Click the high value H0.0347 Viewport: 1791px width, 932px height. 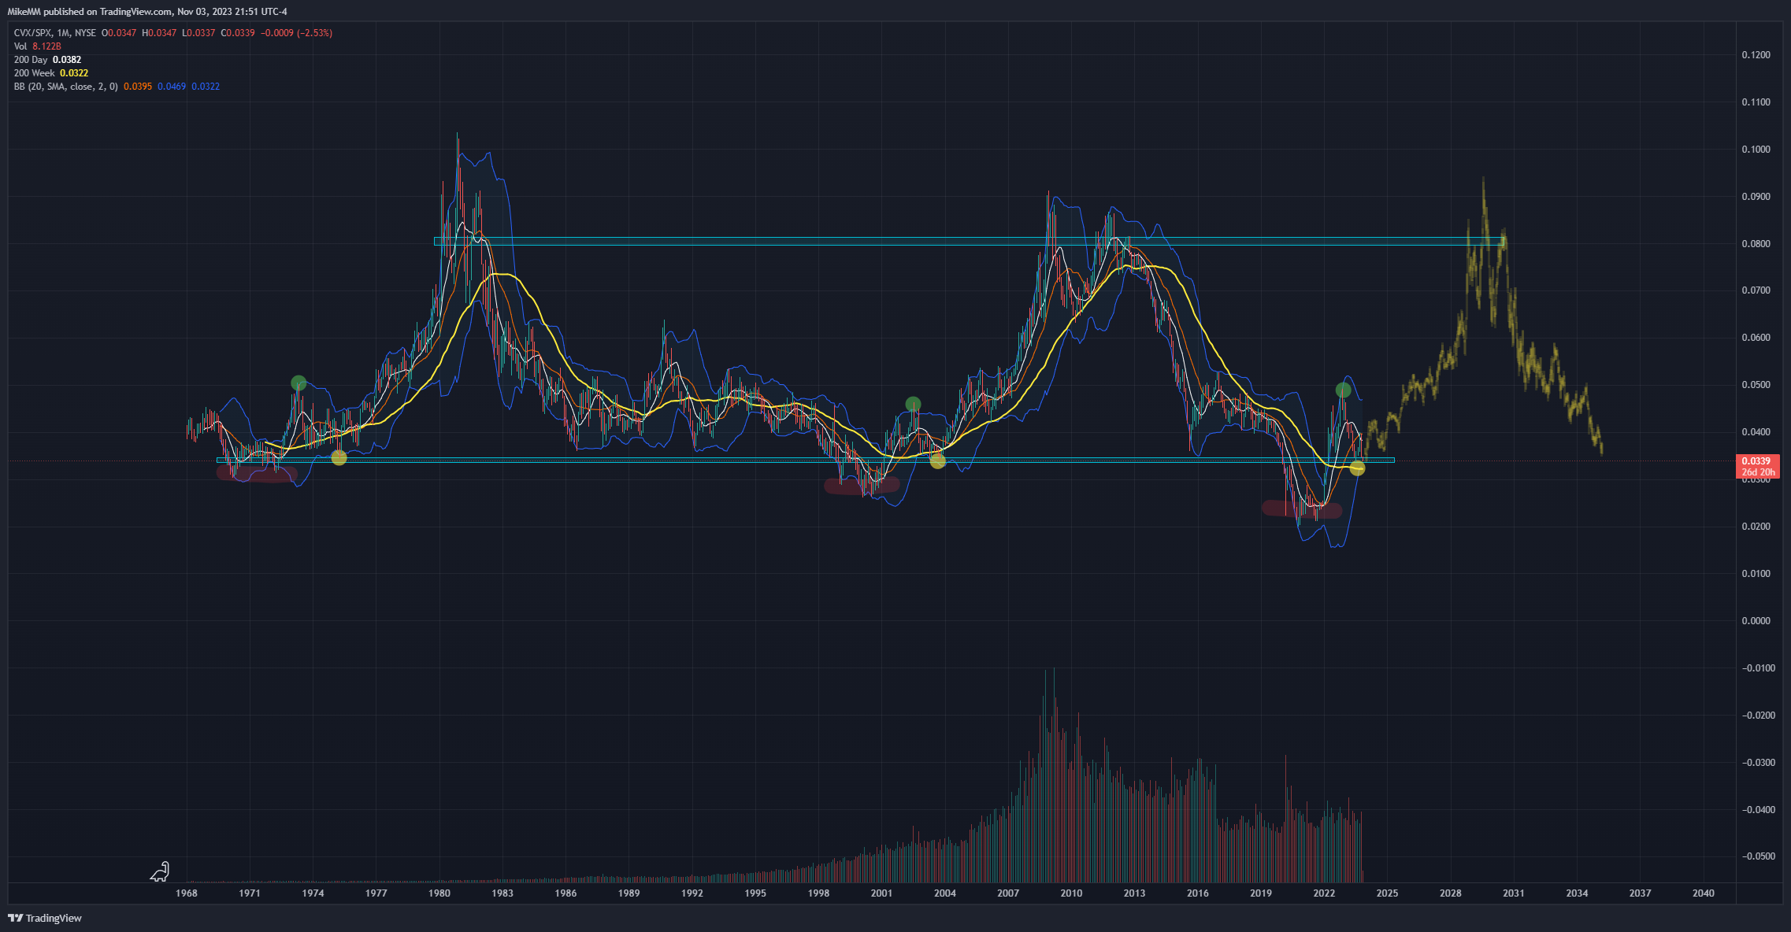coord(159,33)
